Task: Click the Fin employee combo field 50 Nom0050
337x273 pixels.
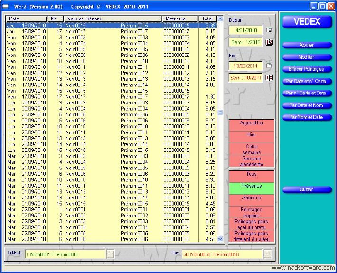Action: pyautogui.click(x=223, y=254)
